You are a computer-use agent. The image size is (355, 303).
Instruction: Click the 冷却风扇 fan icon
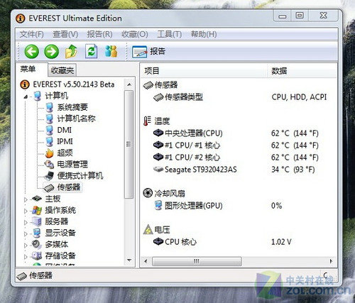[148, 193]
